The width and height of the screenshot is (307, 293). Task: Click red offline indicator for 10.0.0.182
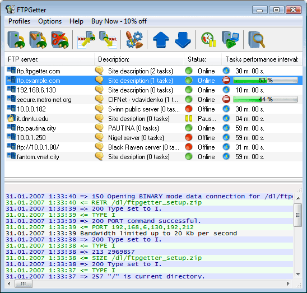pyautogui.click(x=189, y=109)
